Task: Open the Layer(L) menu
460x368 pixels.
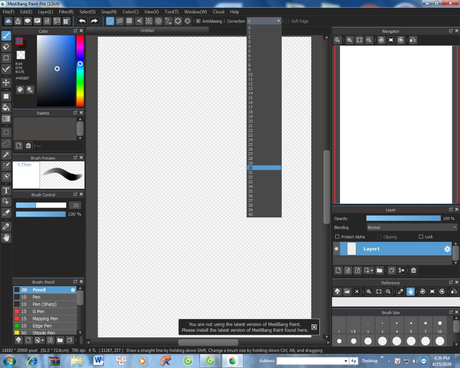Action: [45, 12]
